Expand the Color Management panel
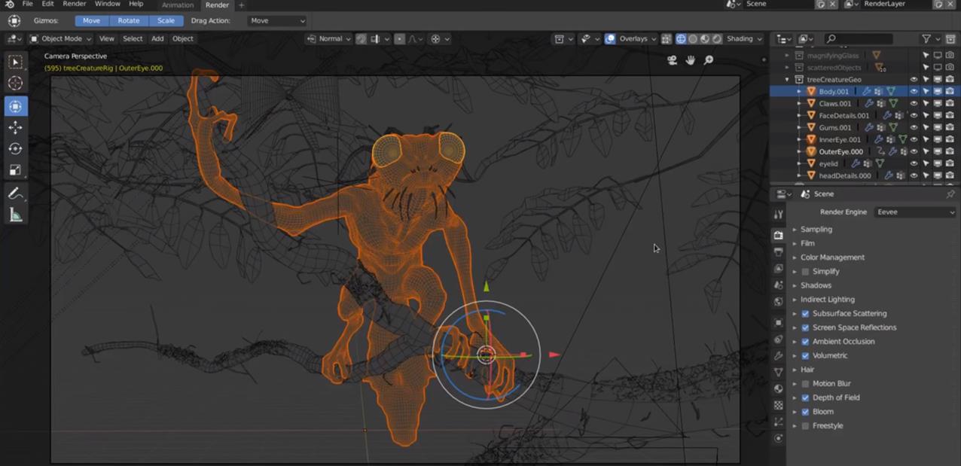The image size is (961, 466). [832, 257]
